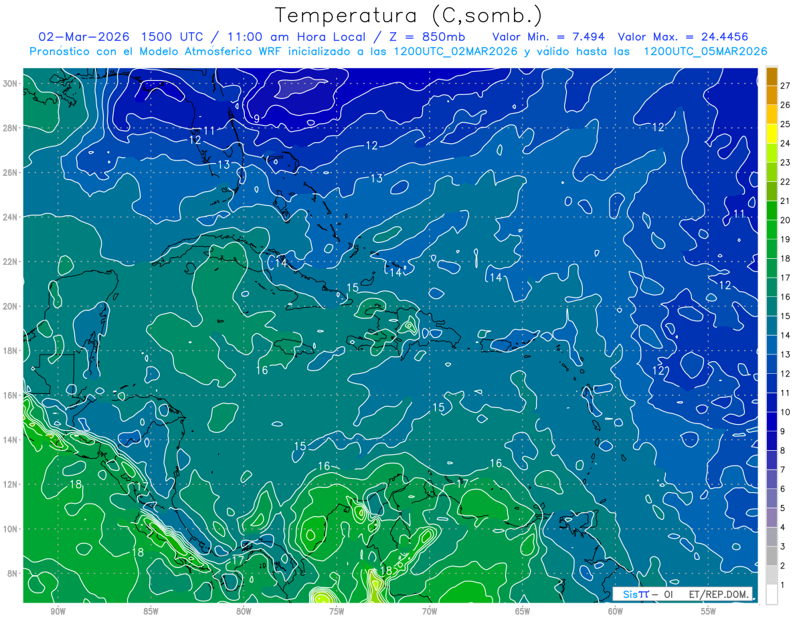This screenshot has height=620, width=803.
Task: Click the color scale label '5'
Action: click(783, 508)
